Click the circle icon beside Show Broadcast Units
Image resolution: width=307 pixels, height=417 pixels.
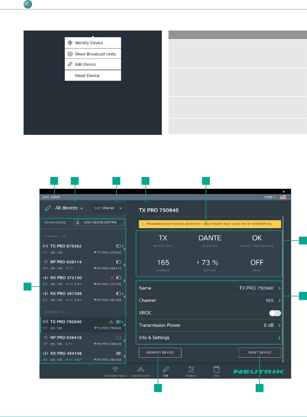click(x=70, y=54)
